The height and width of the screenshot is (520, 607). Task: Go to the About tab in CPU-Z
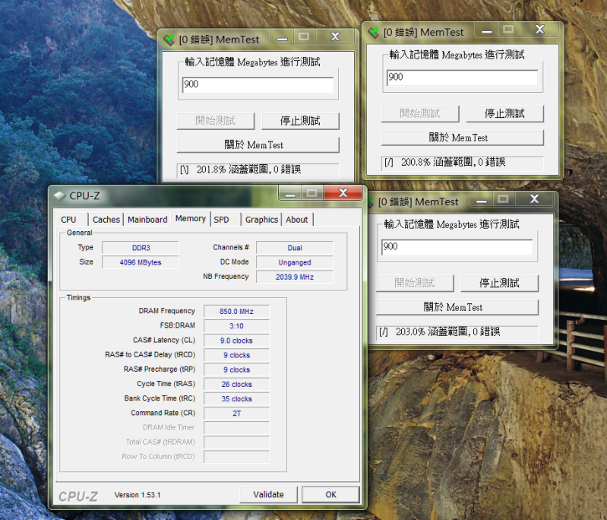(x=297, y=220)
